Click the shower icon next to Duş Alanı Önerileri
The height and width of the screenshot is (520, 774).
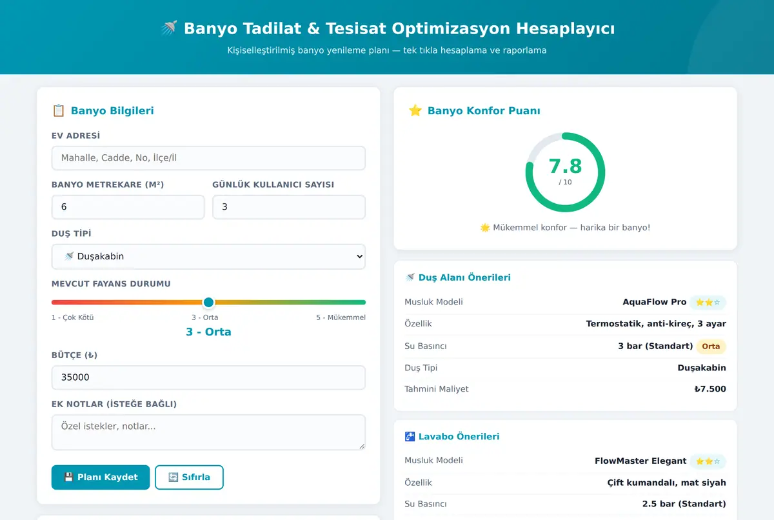point(410,277)
